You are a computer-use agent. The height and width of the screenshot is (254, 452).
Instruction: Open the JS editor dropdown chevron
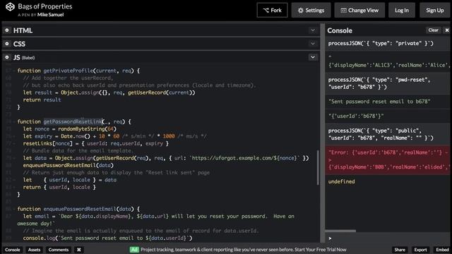click(313, 57)
